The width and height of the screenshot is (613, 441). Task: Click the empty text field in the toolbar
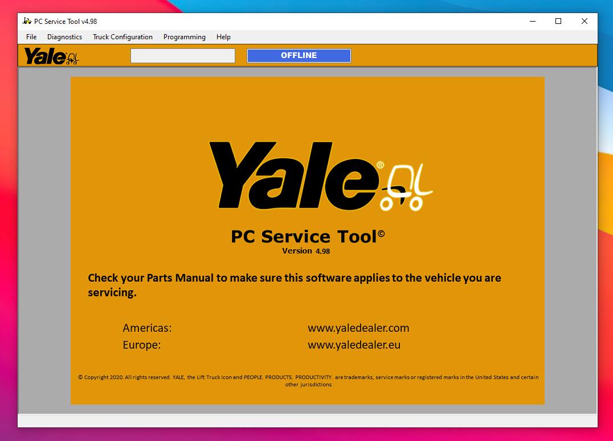(x=182, y=55)
